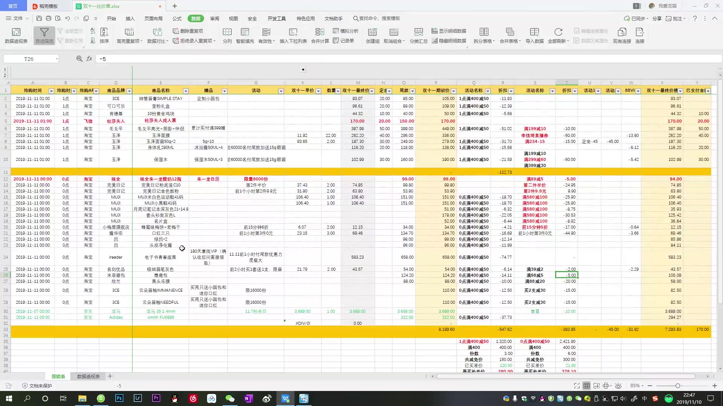The height and width of the screenshot is (406, 723).
Task: Click the zoom slider handle
Action: tap(677, 386)
